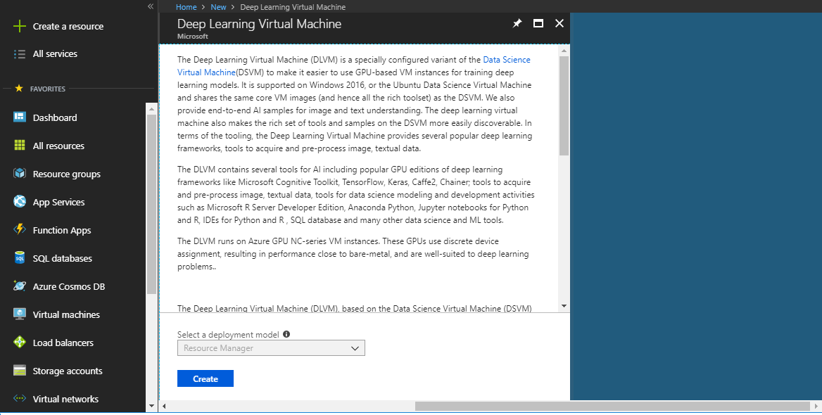822x415 pixels.
Task: Click the horizontal scrollbar left arrow
Action: 164,406
